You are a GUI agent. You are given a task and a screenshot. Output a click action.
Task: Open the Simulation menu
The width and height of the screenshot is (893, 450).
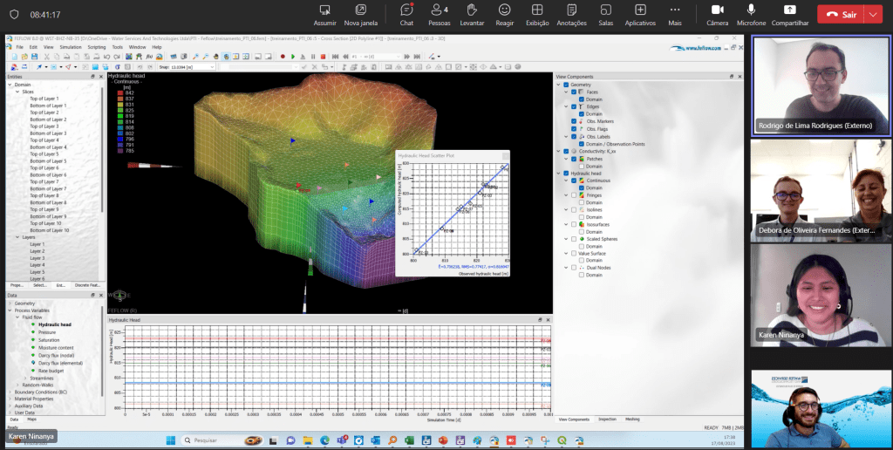69,47
